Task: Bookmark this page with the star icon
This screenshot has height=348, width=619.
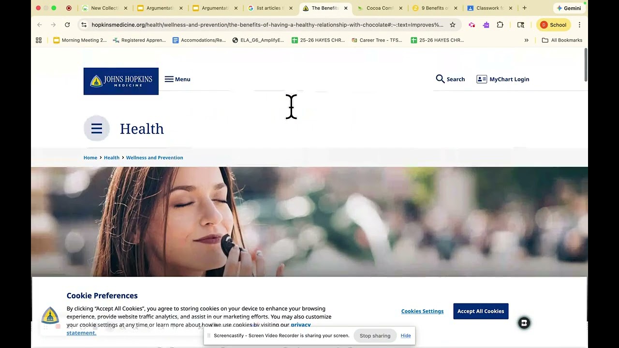Action: 453,25
